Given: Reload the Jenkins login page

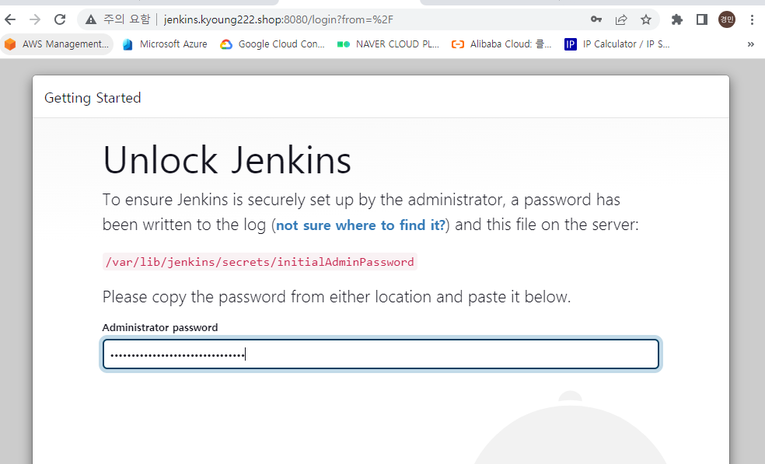Looking at the screenshot, I should click(x=60, y=19).
